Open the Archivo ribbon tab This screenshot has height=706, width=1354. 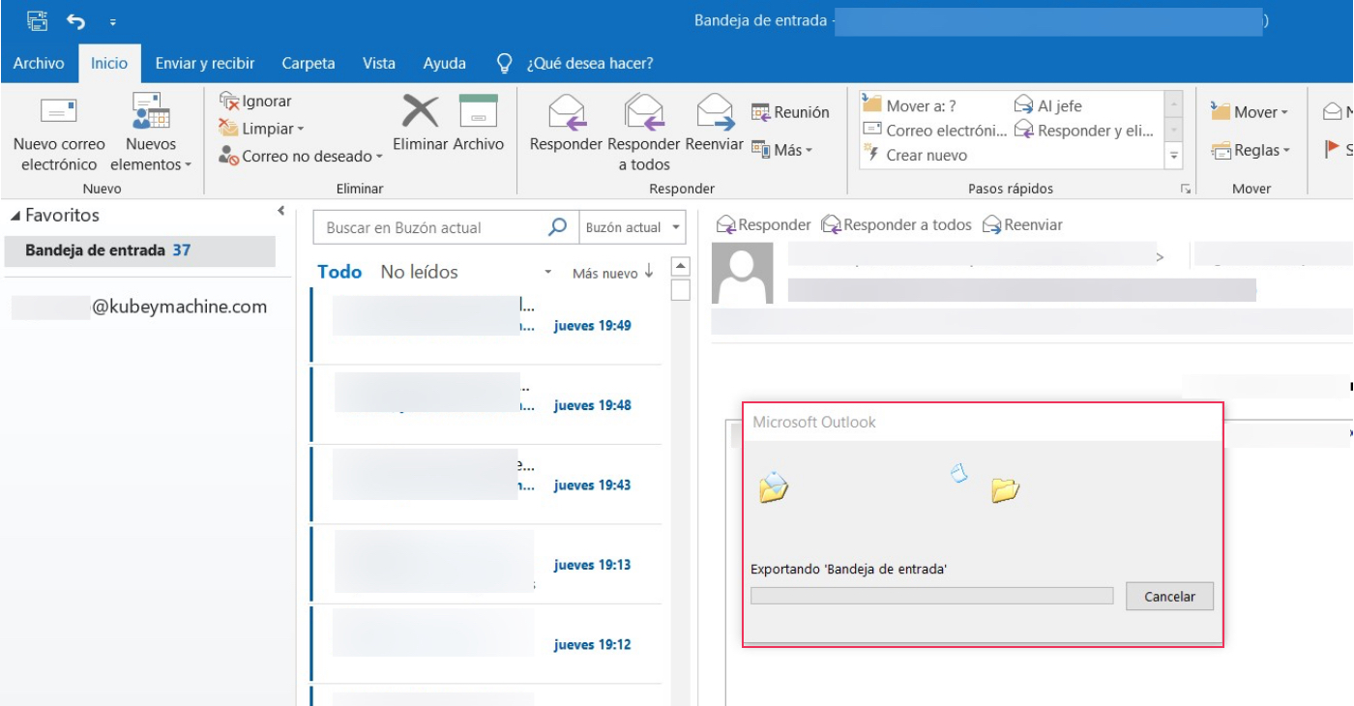39,63
